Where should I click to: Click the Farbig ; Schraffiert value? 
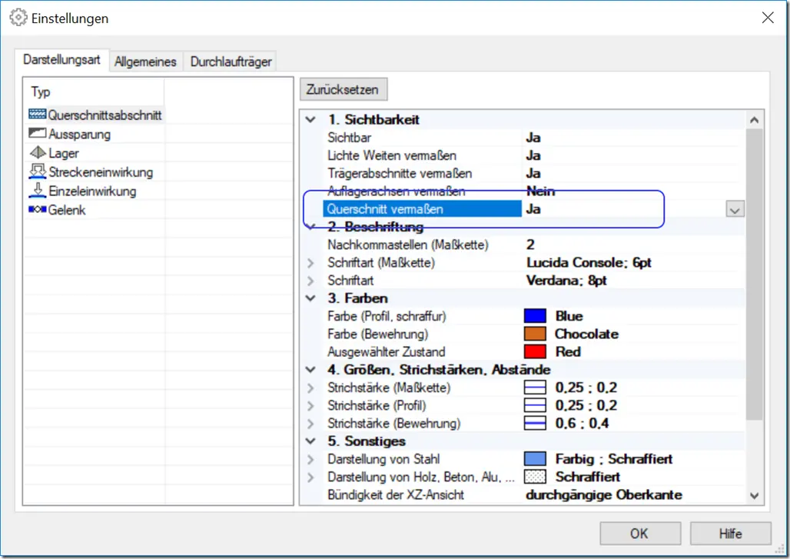click(x=614, y=459)
